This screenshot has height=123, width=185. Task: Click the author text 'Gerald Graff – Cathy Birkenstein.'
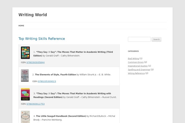[63, 56]
